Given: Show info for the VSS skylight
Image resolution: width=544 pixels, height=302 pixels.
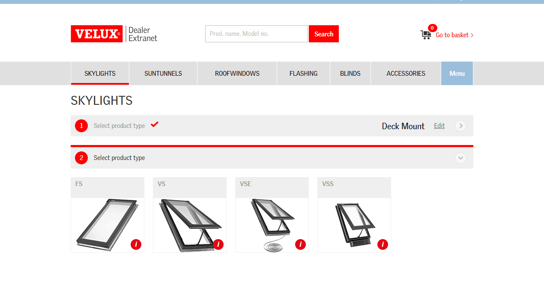Looking at the screenshot, I should tap(383, 244).
